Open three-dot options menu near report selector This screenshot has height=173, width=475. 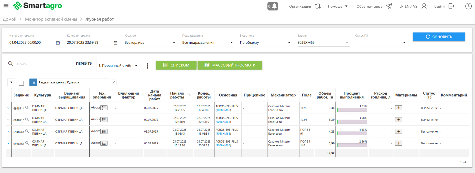pos(148,66)
